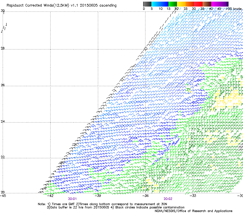Click the longitude label '-33' on the bottom axis
This screenshot has width=243, height=213.
(x=193, y=196)
